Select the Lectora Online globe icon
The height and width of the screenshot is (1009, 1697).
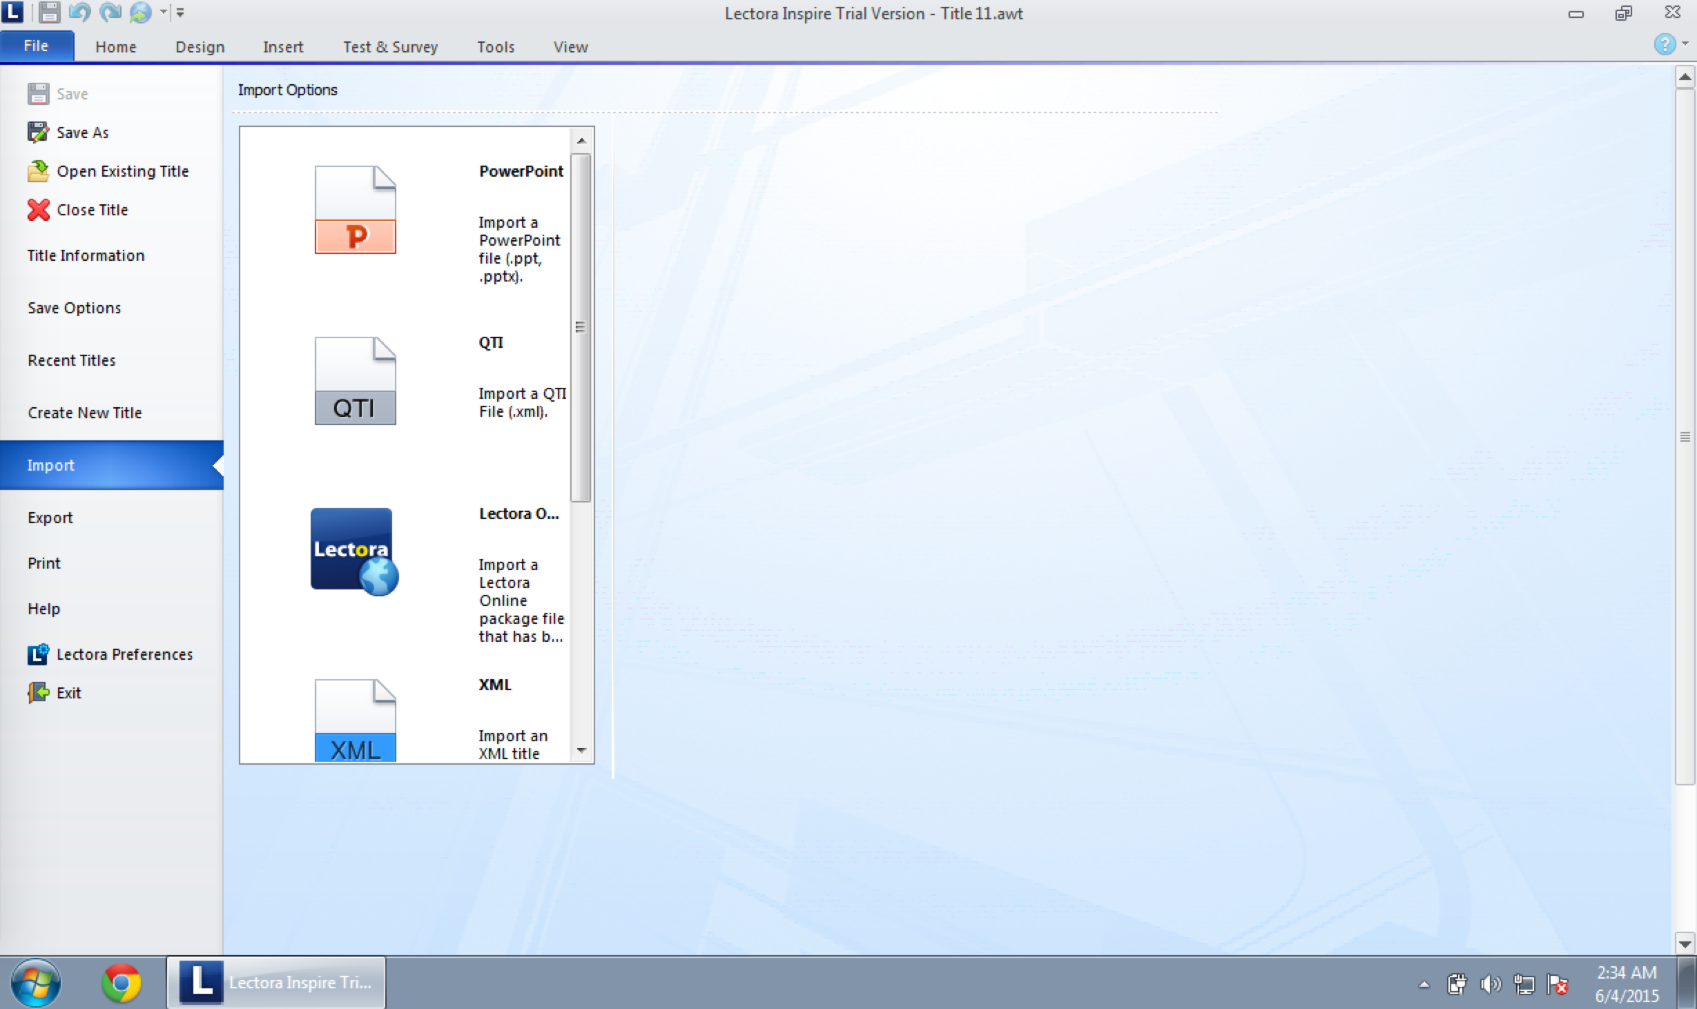355,552
